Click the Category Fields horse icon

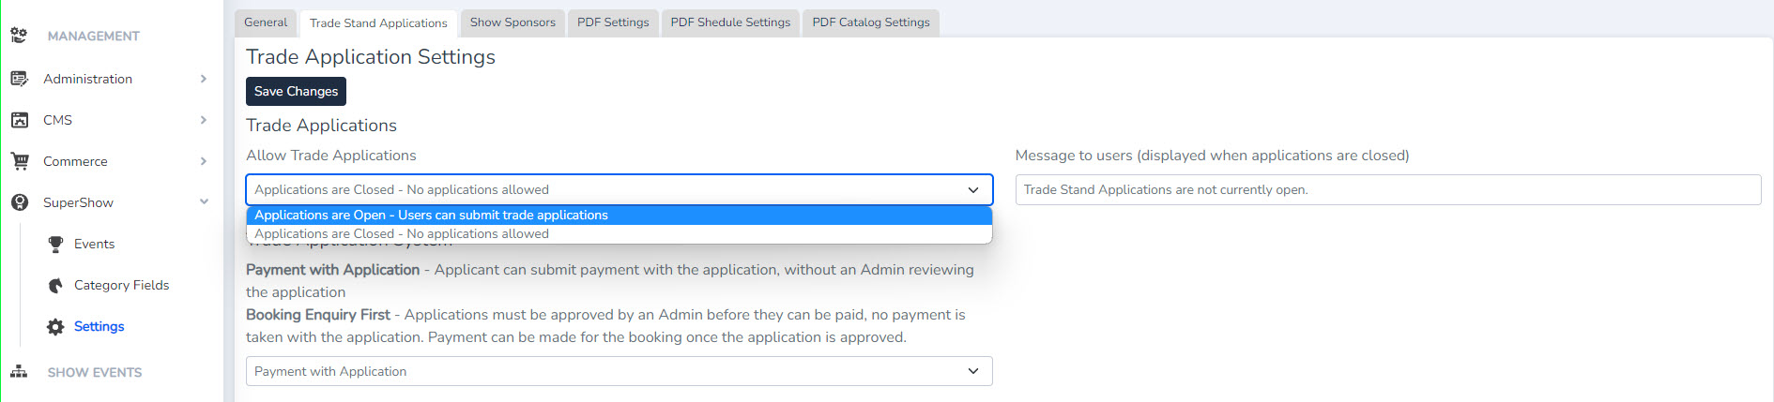(55, 285)
